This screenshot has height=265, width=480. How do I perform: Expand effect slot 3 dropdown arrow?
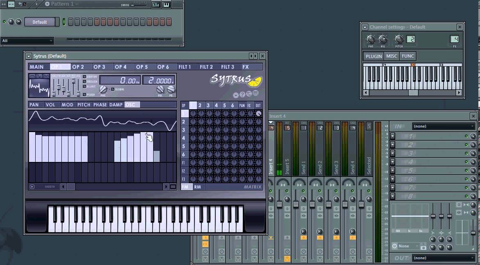[x=392, y=153]
